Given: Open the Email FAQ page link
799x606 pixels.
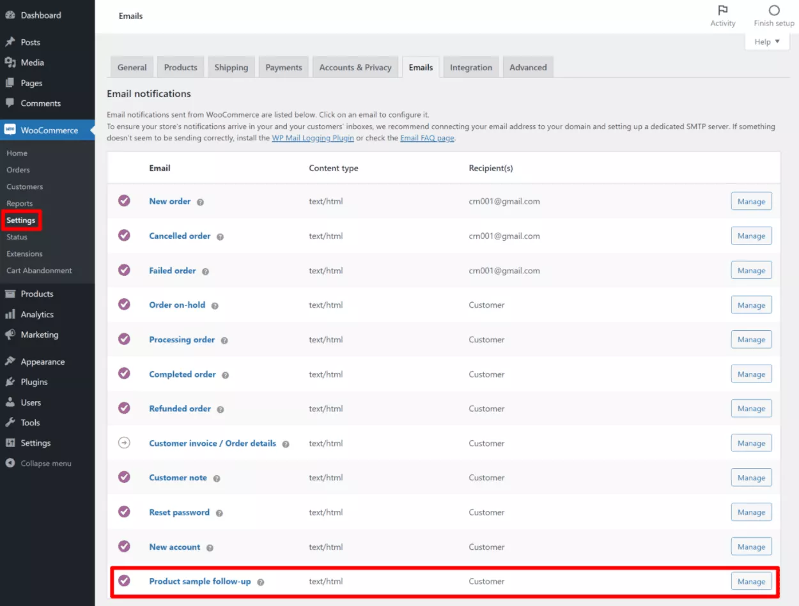Looking at the screenshot, I should [427, 138].
